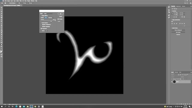Select the Lasso tool
The width and height of the screenshot is (192, 108).
1,11
